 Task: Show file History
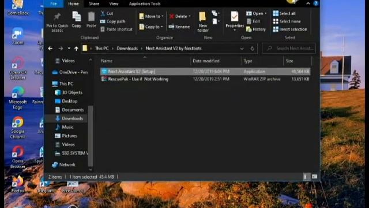tap(256, 29)
